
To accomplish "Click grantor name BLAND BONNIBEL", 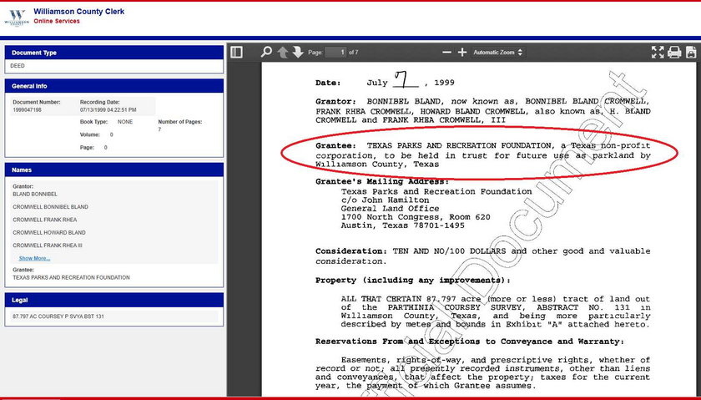I will click(x=35, y=195).
